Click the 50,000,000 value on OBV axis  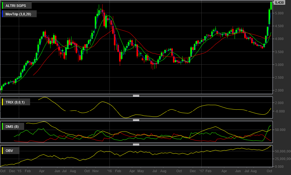[283, 151]
